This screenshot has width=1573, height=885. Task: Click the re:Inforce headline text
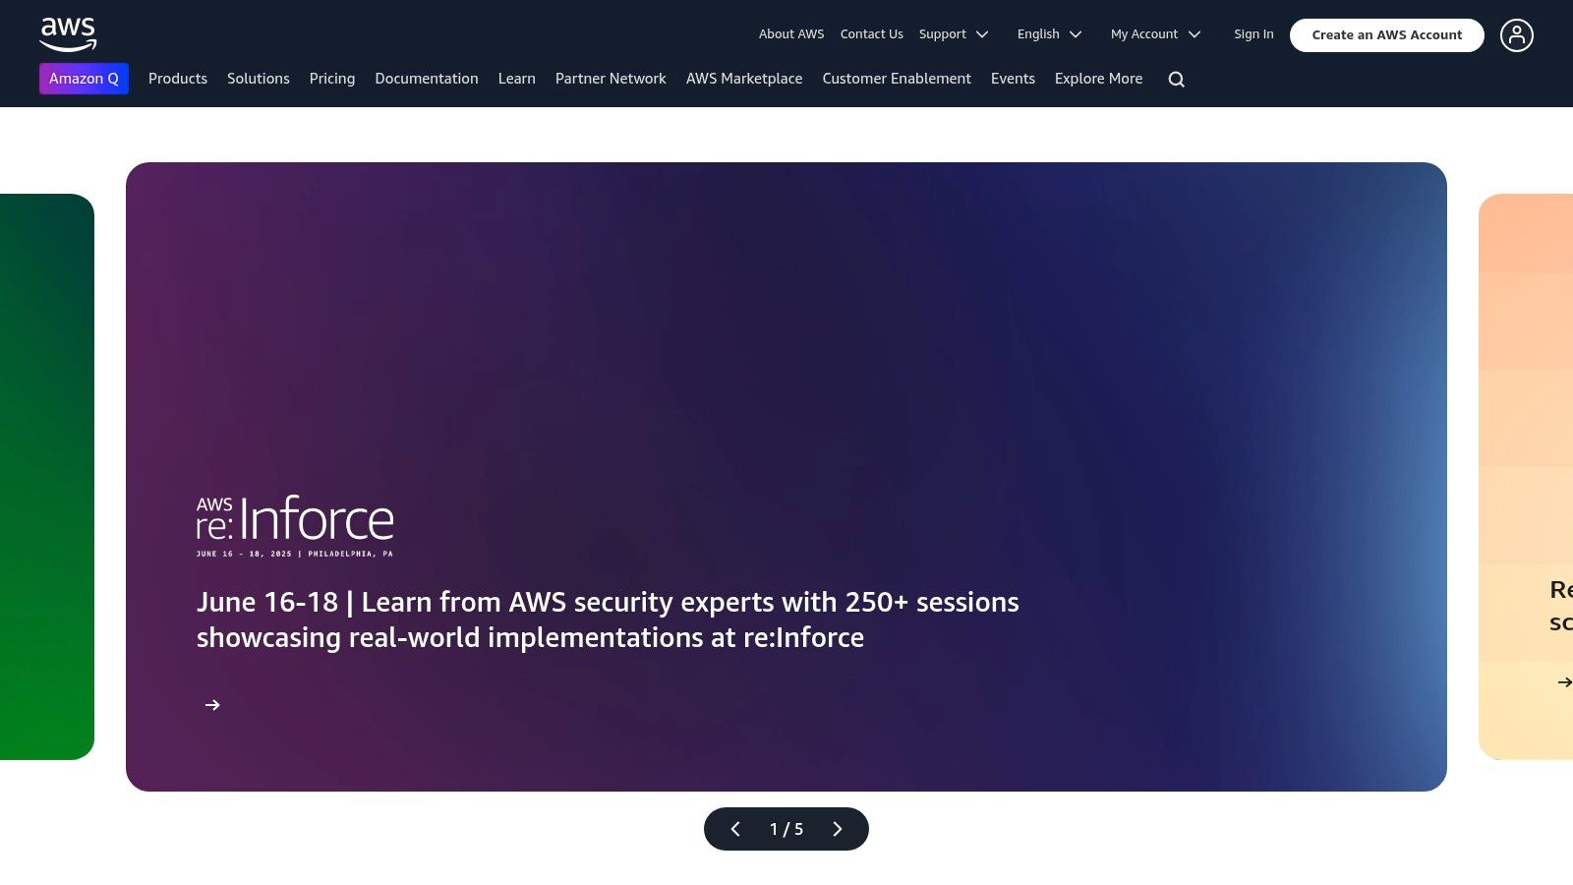608,619
